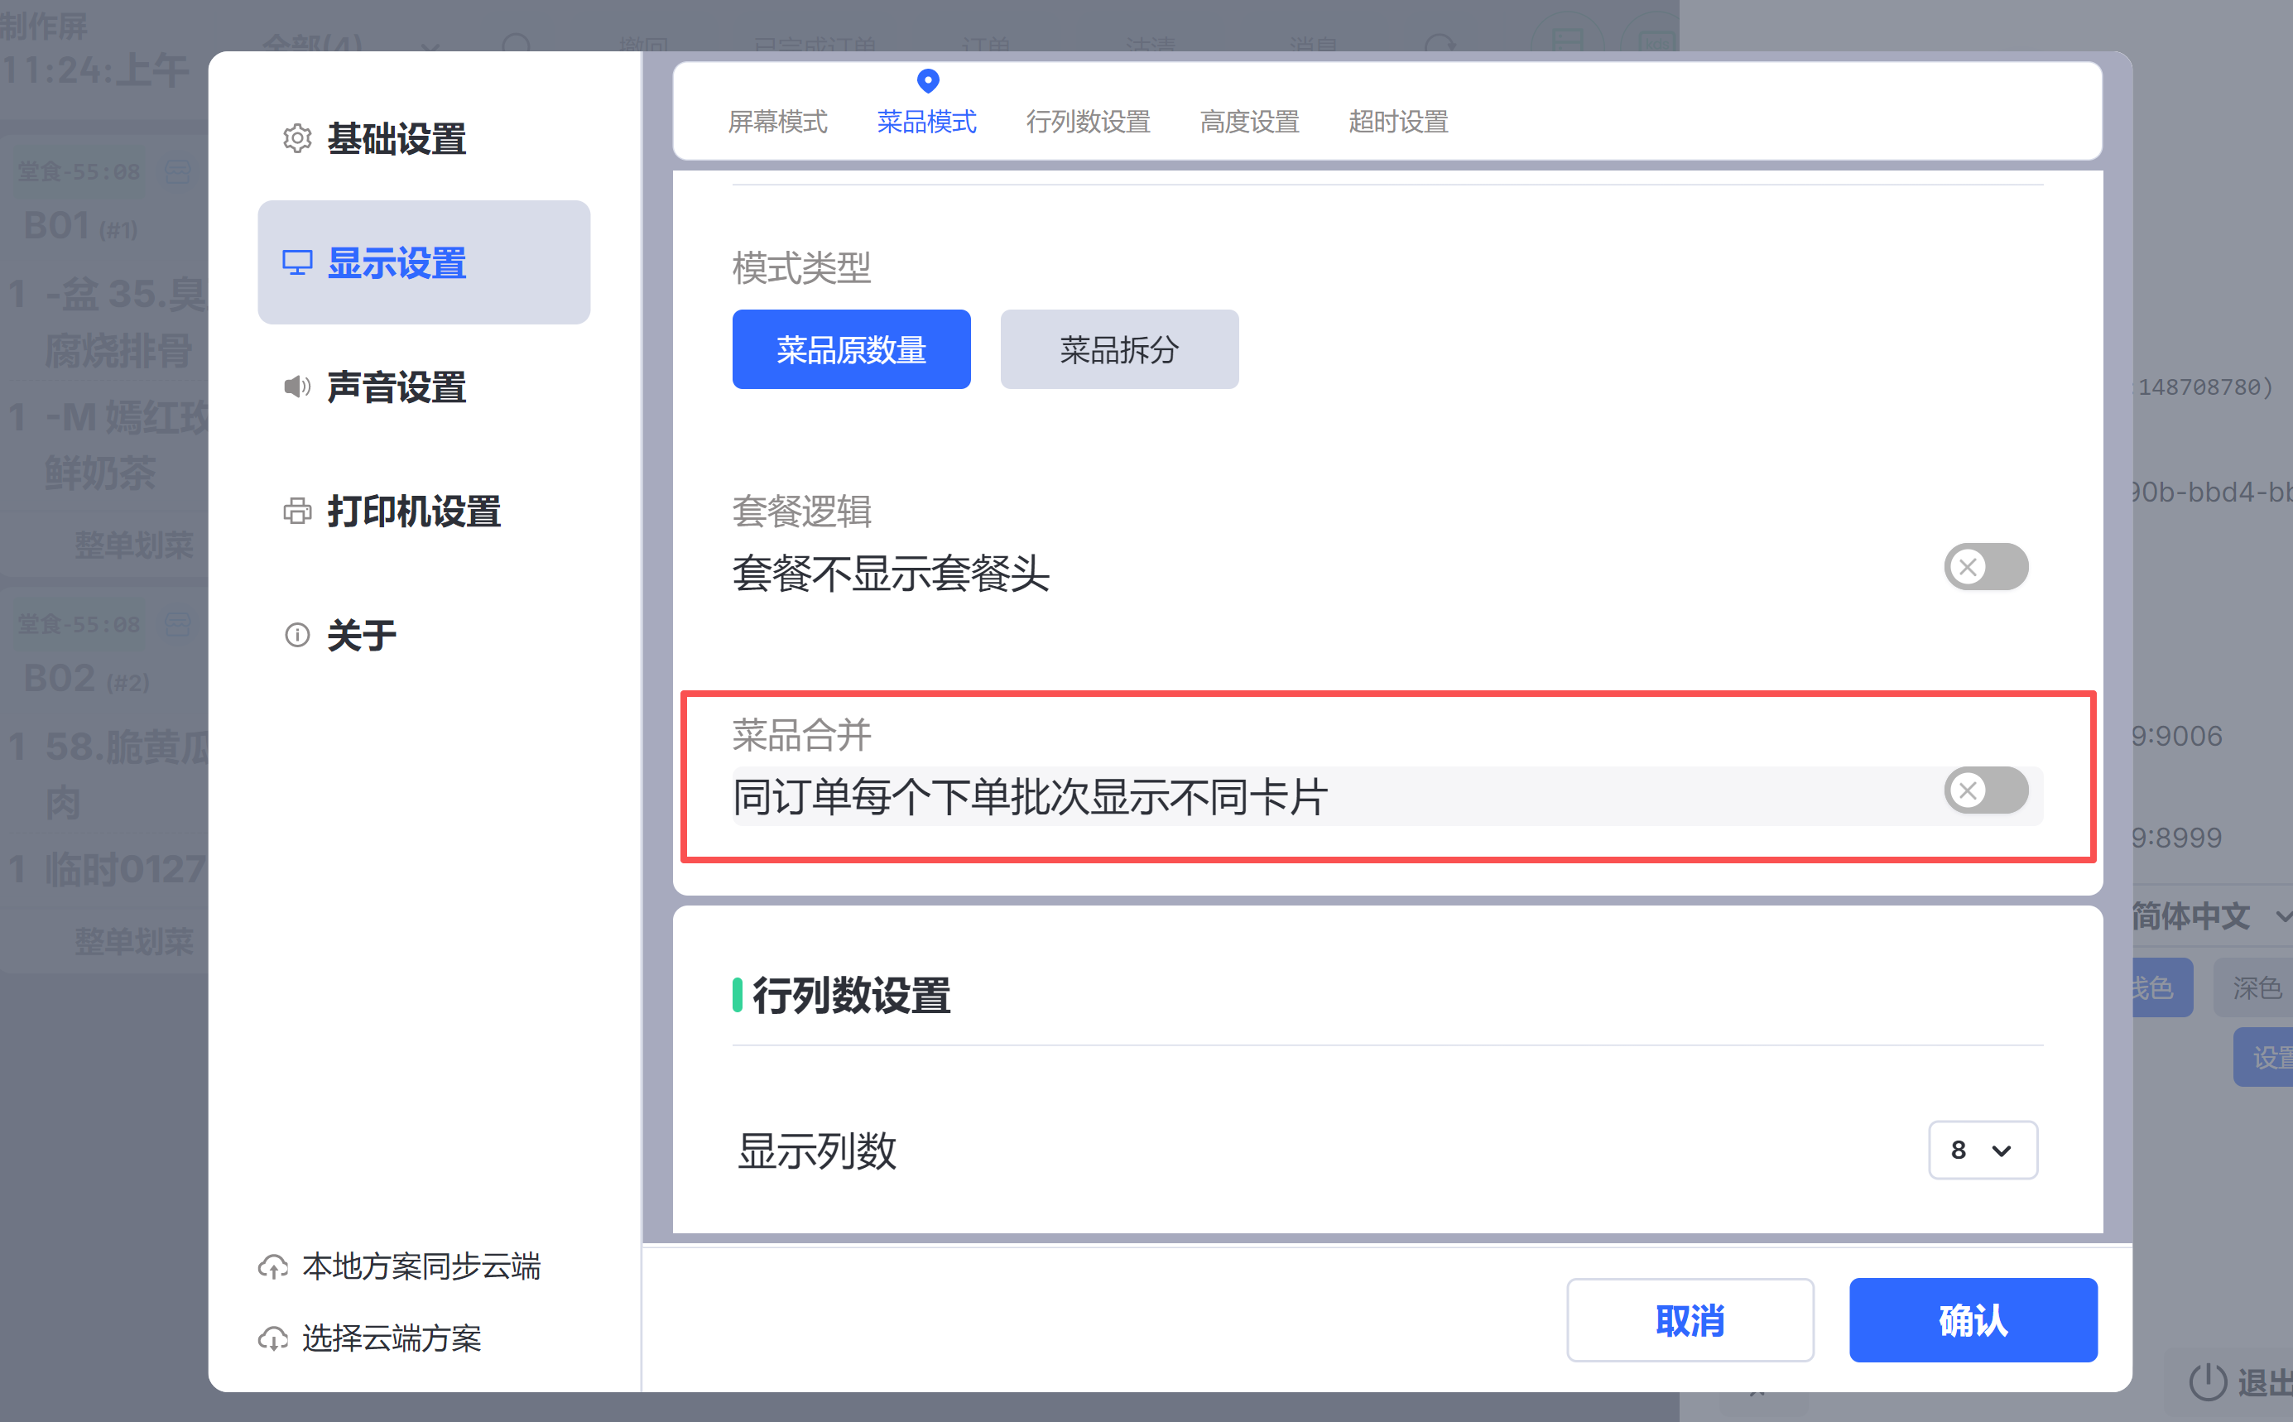Click the location pin above 菜品模式
Viewport: 2293px width, 1422px height.
(x=927, y=80)
